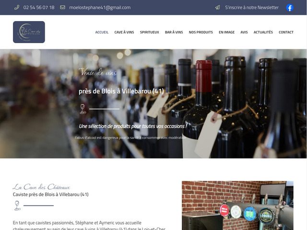
Task: Click the phone handset icon
Action: [x=17, y=8]
